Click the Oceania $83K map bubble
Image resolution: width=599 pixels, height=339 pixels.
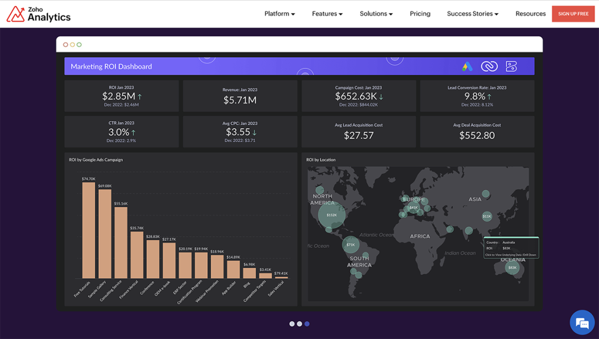[x=512, y=268]
